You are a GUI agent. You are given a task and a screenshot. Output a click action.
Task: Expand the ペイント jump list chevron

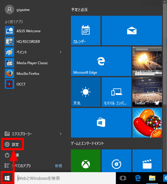coord(61,52)
